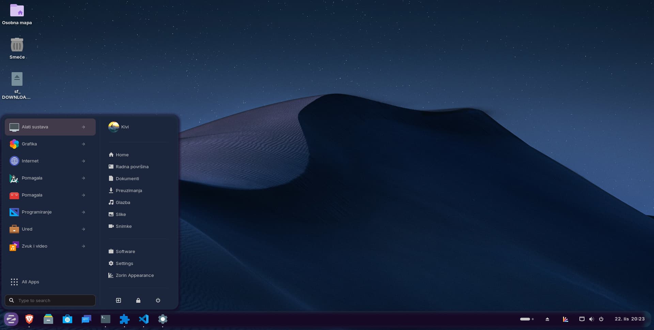Launch Visual Studio Code from taskbar
654x330 pixels.
(144, 319)
